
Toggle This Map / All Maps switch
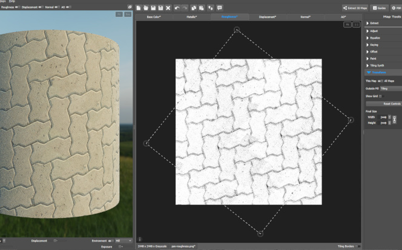(x=380, y=80)
